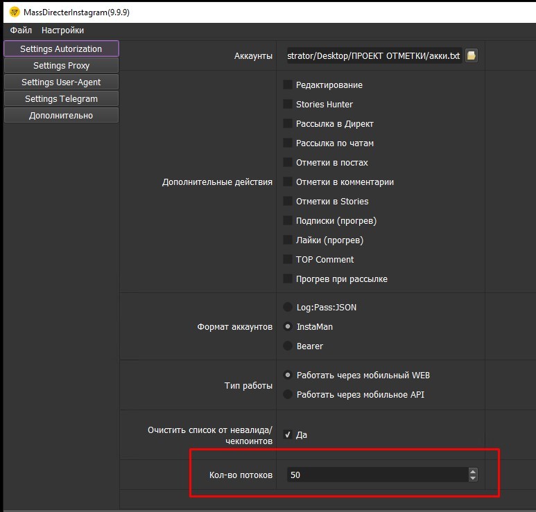
Task: Enable the Редактирование checkbox
Action: pyautogui.click(x=288, y=85)
